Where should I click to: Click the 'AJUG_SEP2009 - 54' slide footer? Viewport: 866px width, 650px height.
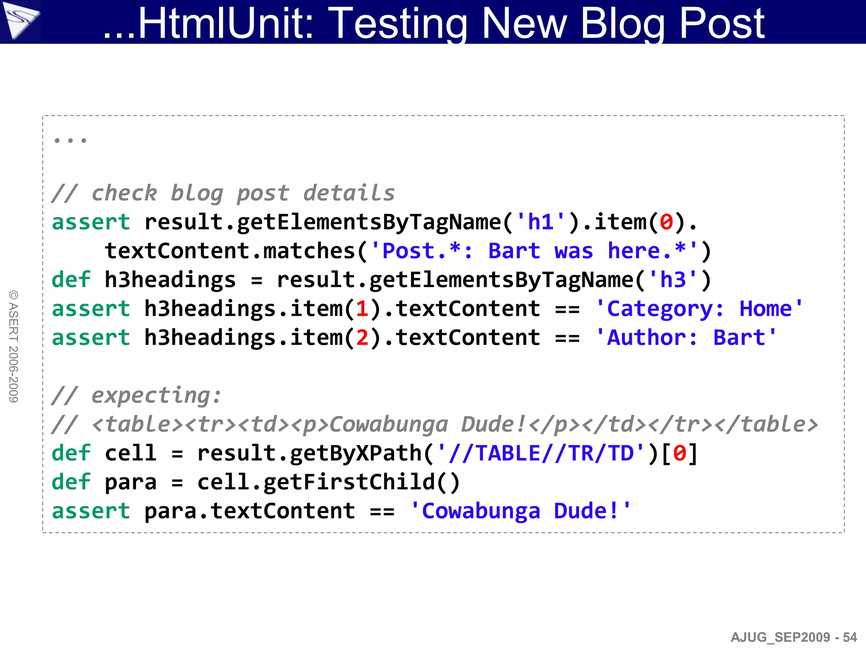[x=794, y=637]
